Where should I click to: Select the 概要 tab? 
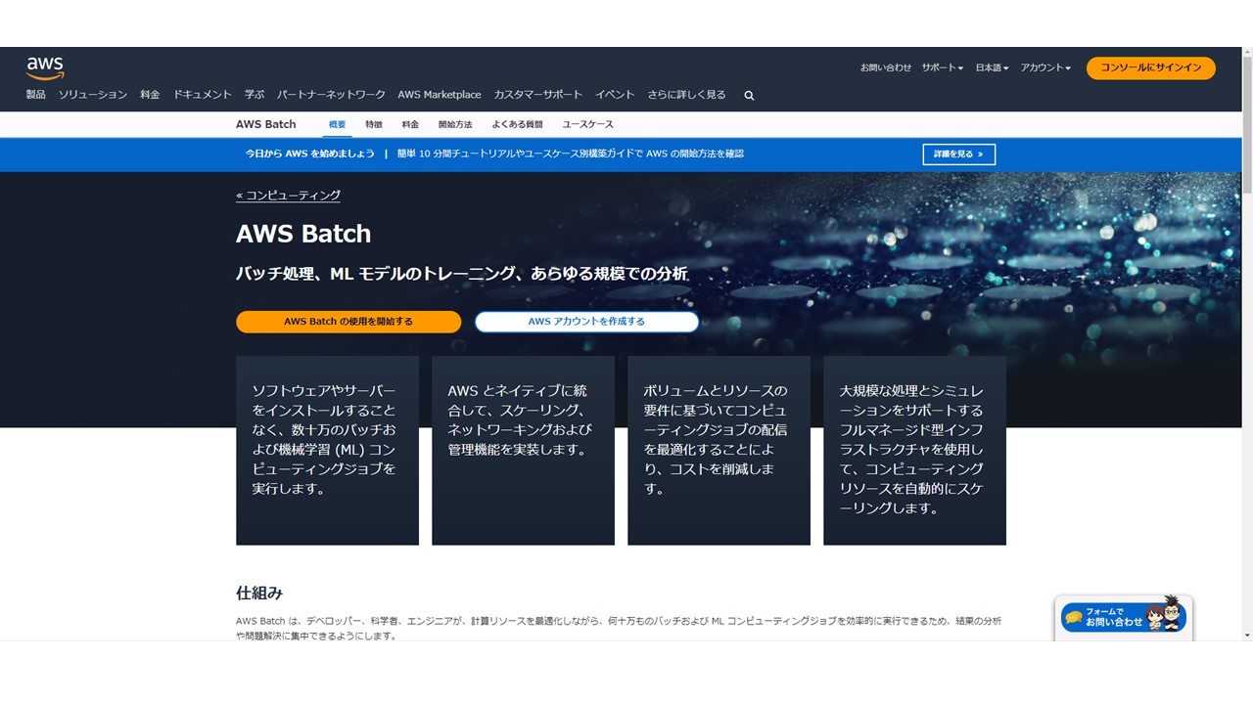[x=338, y=124]
